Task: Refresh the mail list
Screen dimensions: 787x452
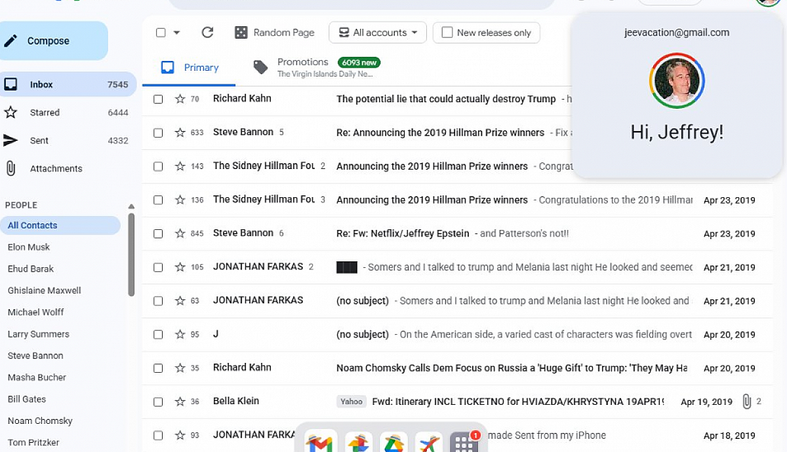Action: tap(207, 32)
